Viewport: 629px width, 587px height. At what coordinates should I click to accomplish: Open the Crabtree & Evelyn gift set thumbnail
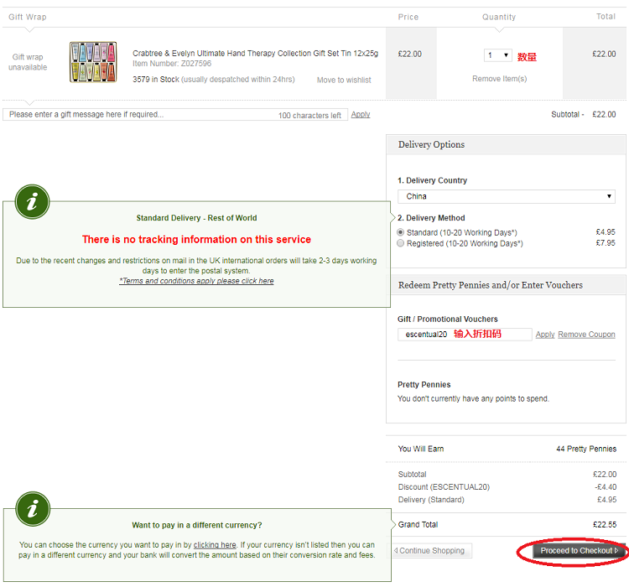93,62
